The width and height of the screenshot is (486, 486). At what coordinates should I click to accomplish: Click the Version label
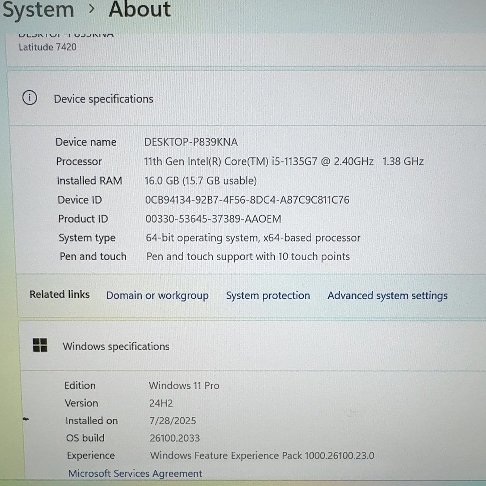point(81,403)
